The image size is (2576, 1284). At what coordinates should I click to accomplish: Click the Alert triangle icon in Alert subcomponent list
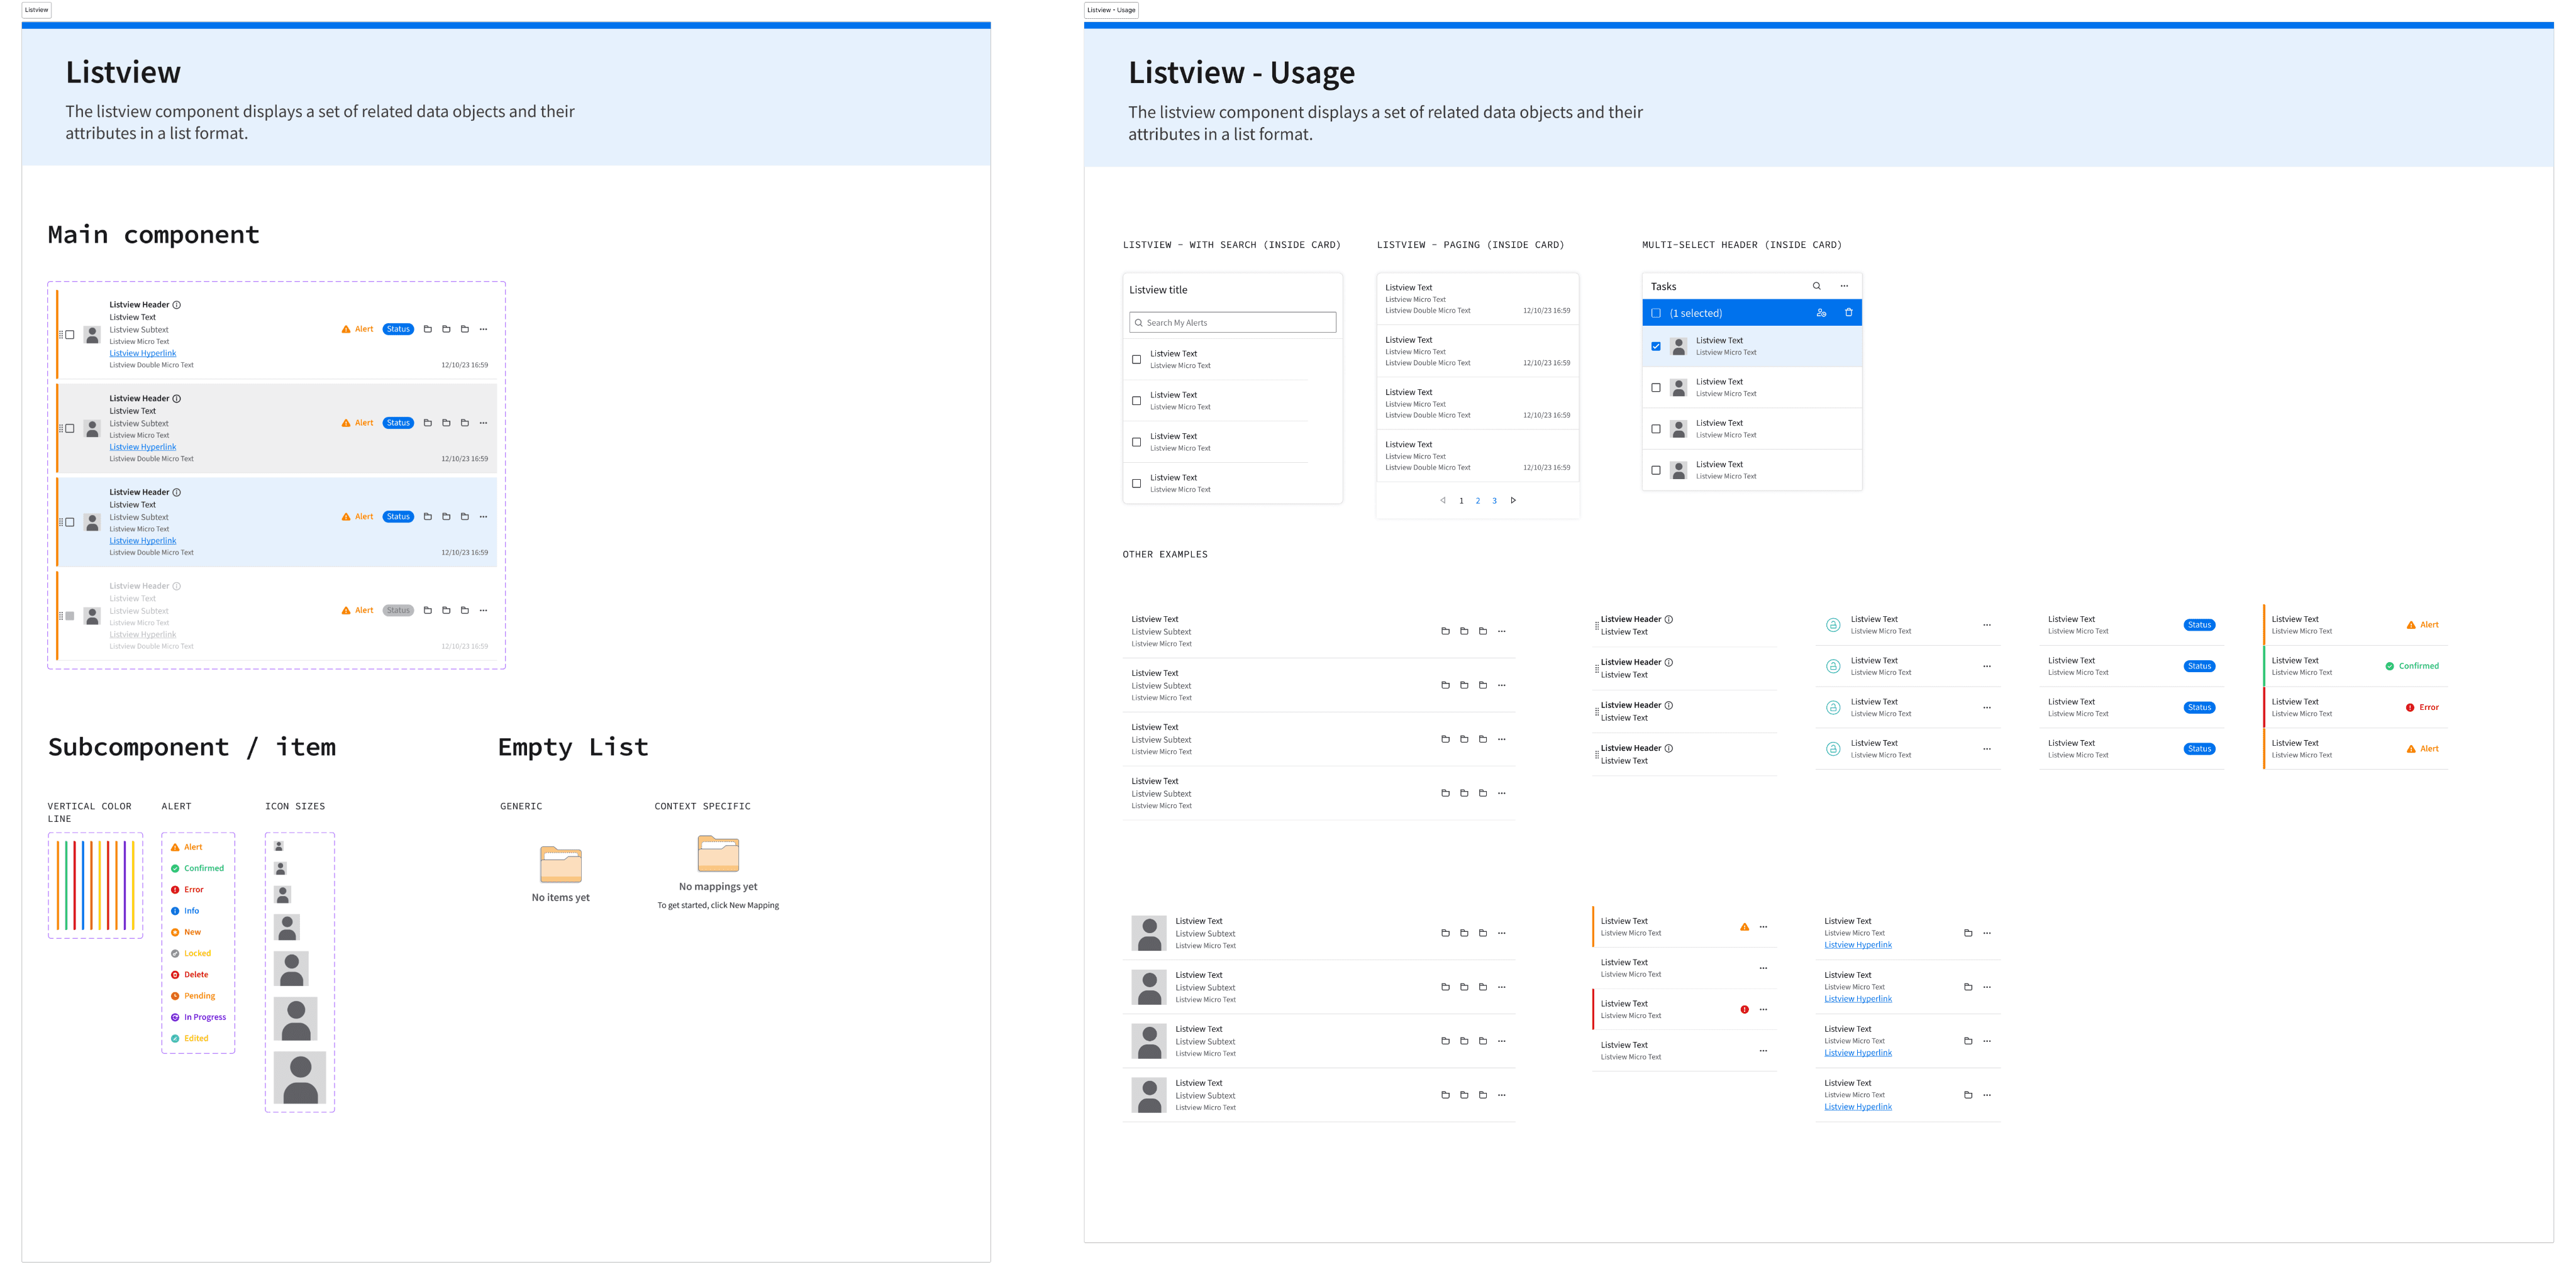click(x=175, y=847)
